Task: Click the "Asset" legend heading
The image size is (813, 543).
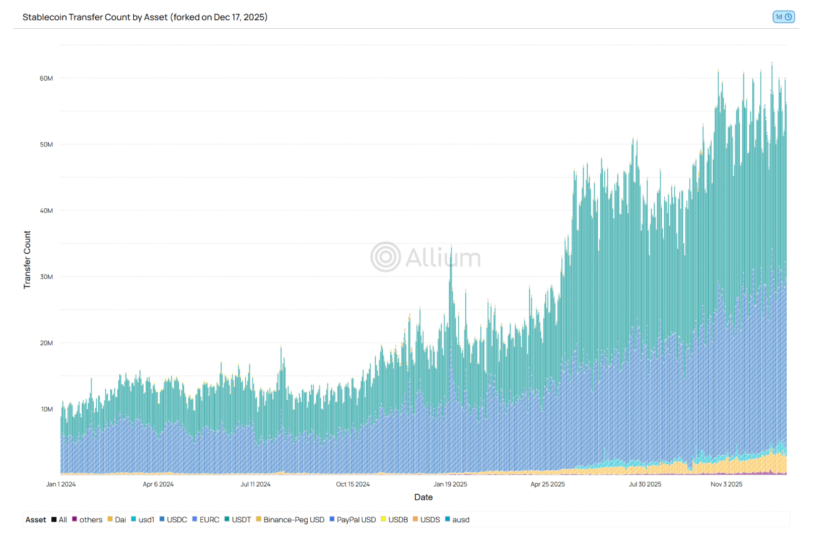Action: [x=36, y=520]
